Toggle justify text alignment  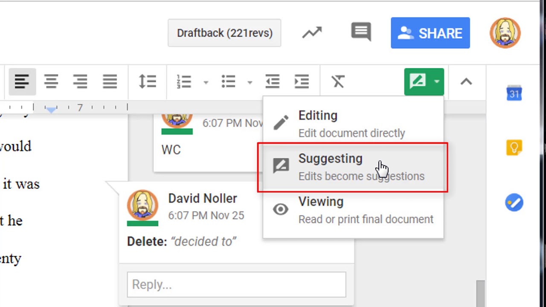coord(110,81)
